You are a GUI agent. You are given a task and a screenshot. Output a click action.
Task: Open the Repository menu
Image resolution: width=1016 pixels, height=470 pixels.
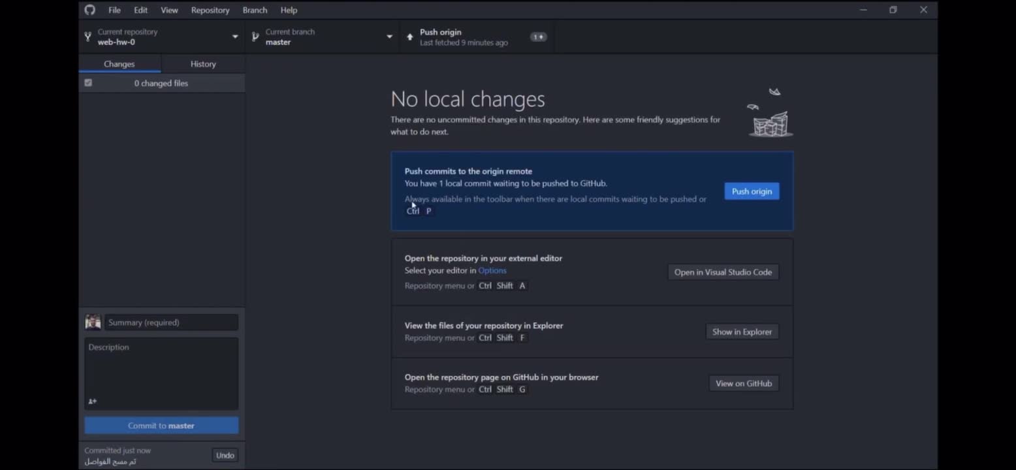click(210, 10)
